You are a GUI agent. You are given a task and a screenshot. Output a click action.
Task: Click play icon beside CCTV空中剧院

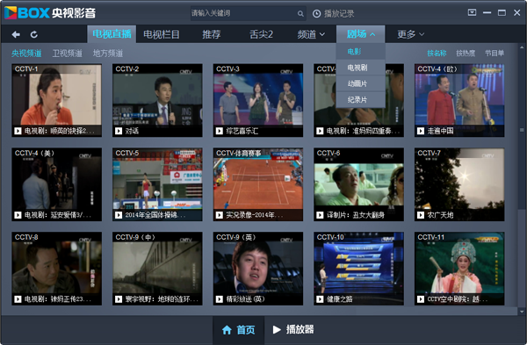coord(421,299)
